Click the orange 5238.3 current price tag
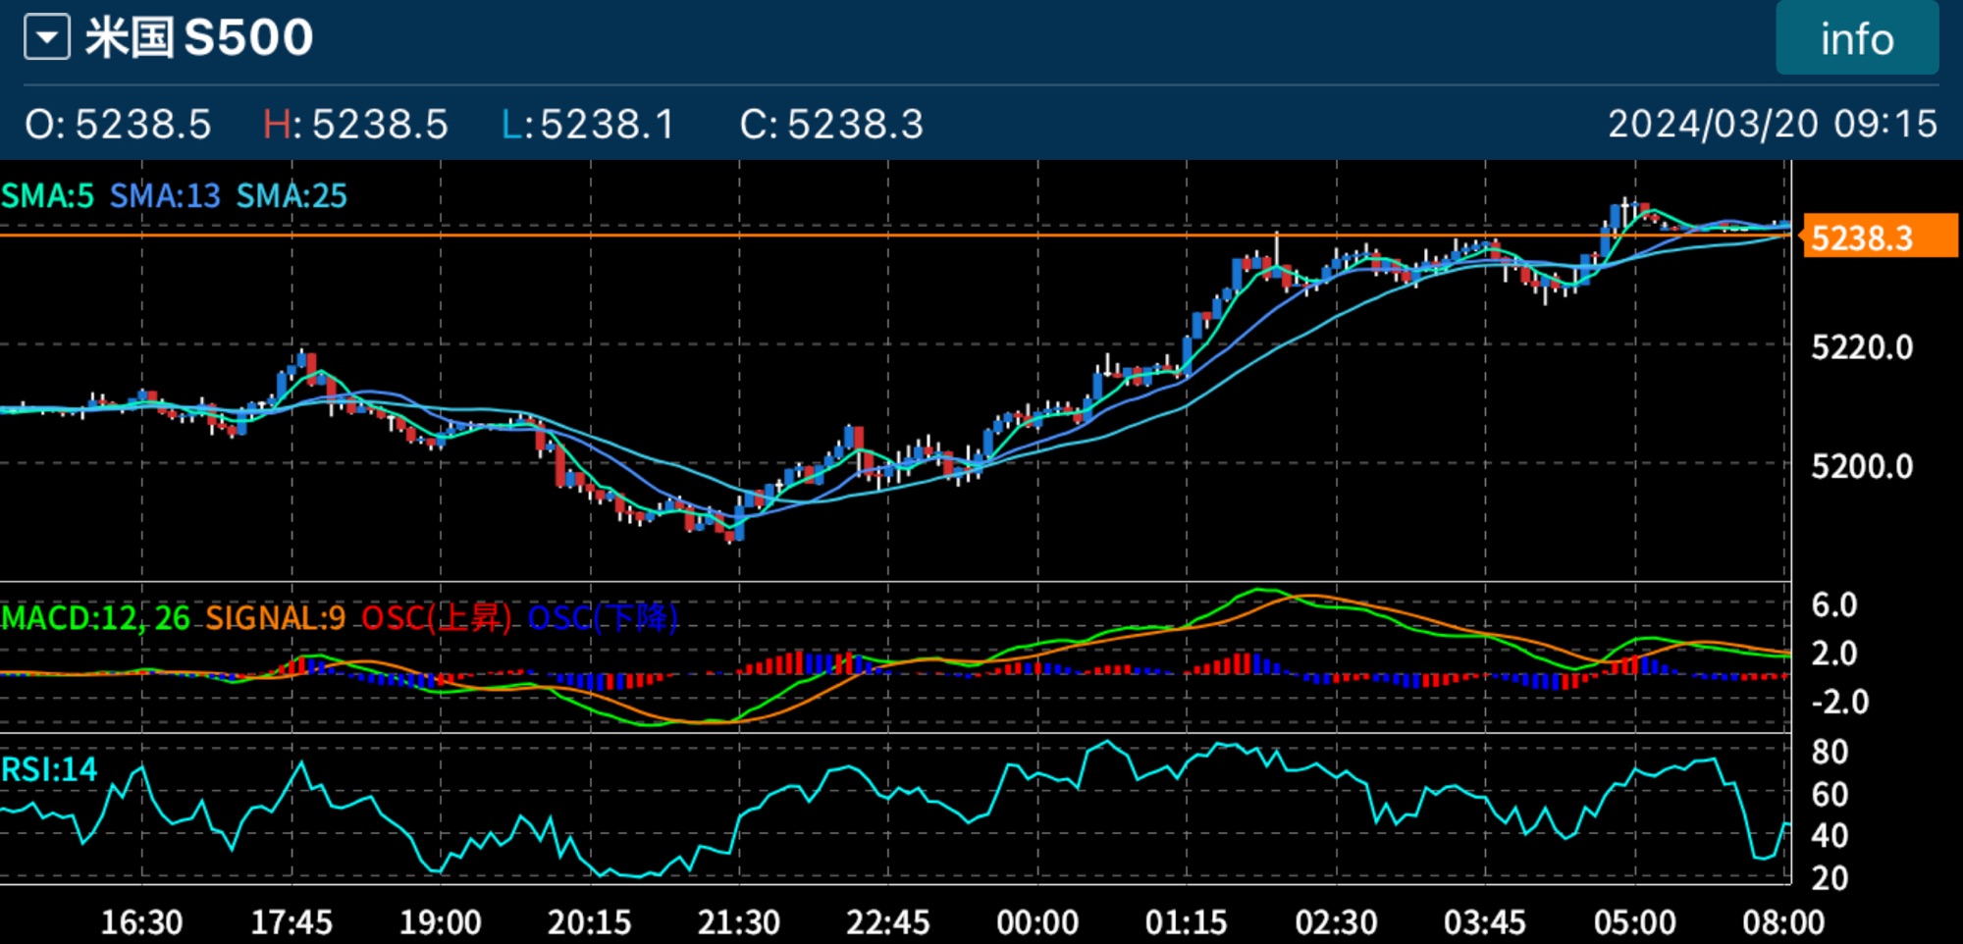 [1879, 237]
